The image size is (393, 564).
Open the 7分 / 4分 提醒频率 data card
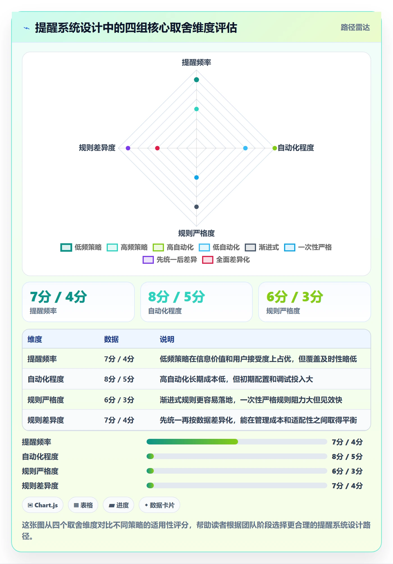tap(78, 302)
